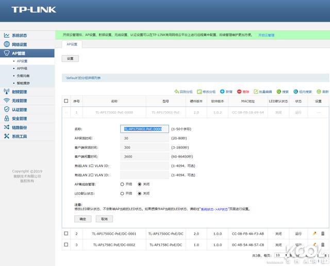Image resolution: width=330 pixels, height=266 pixels.
Task: Click the 名称 column header
Action: (x=114, y=101)
